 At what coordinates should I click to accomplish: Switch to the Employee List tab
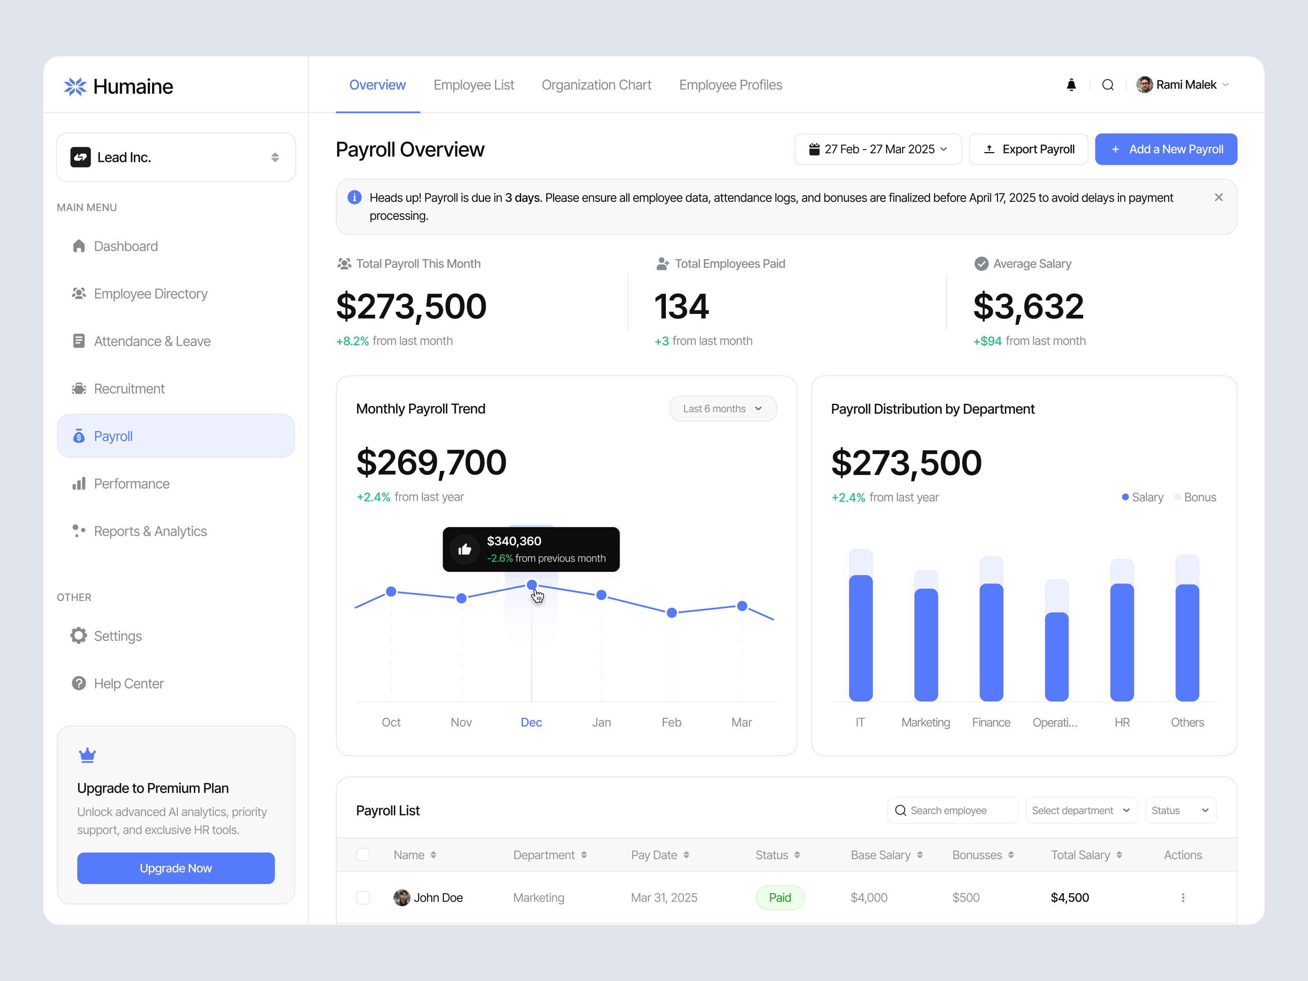point(474,85)
